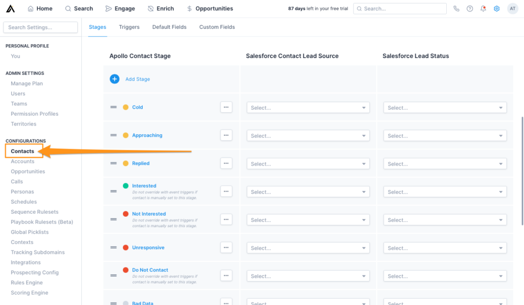524x305 pixels.
Task: Open the AT user avatar menu
Action: point(512,9)
